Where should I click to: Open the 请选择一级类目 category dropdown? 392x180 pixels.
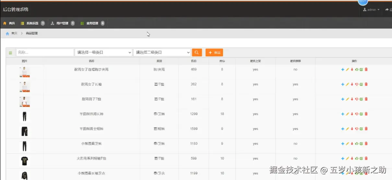tap(103, 52)
